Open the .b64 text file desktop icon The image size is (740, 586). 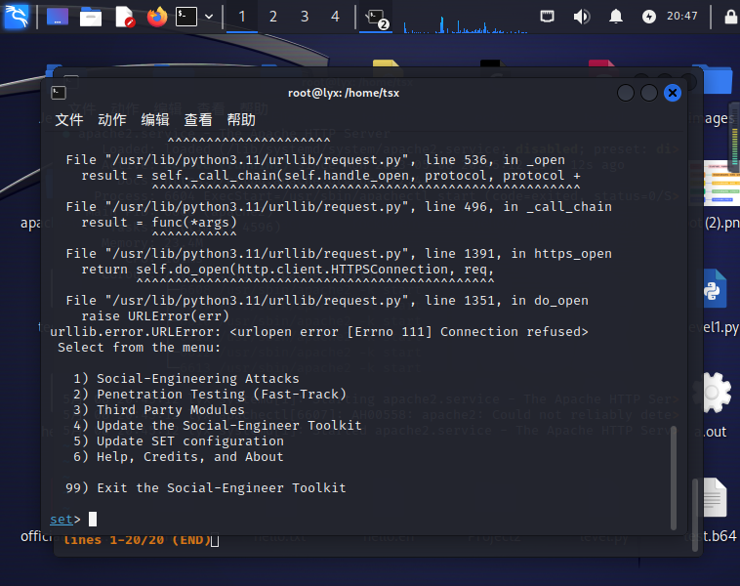(715, 498)
